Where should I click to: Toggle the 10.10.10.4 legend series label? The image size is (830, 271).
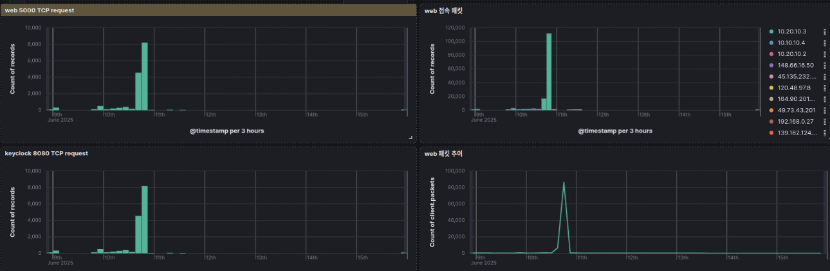tap(792, 42)
